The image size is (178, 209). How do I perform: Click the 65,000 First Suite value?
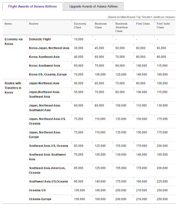pyautogui.click(x=161, y=48)
